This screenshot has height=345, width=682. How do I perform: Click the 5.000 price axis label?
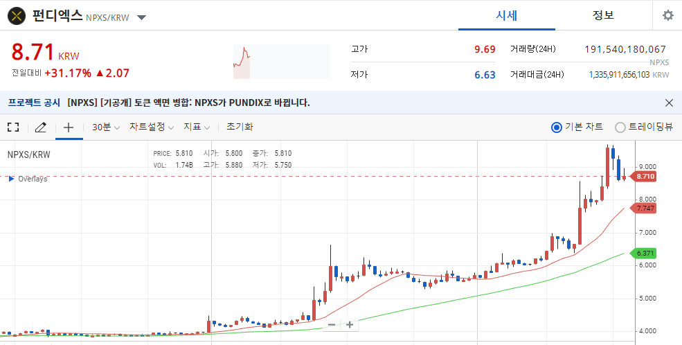pyautogui.click(x=647, y=299)
